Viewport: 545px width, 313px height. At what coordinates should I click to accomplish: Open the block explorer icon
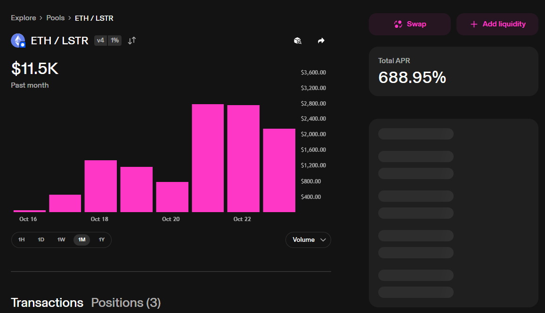pyautogui.click(x=298, y=41)
